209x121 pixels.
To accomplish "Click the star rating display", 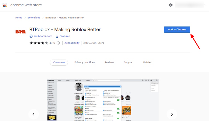I will click(39, 43).
